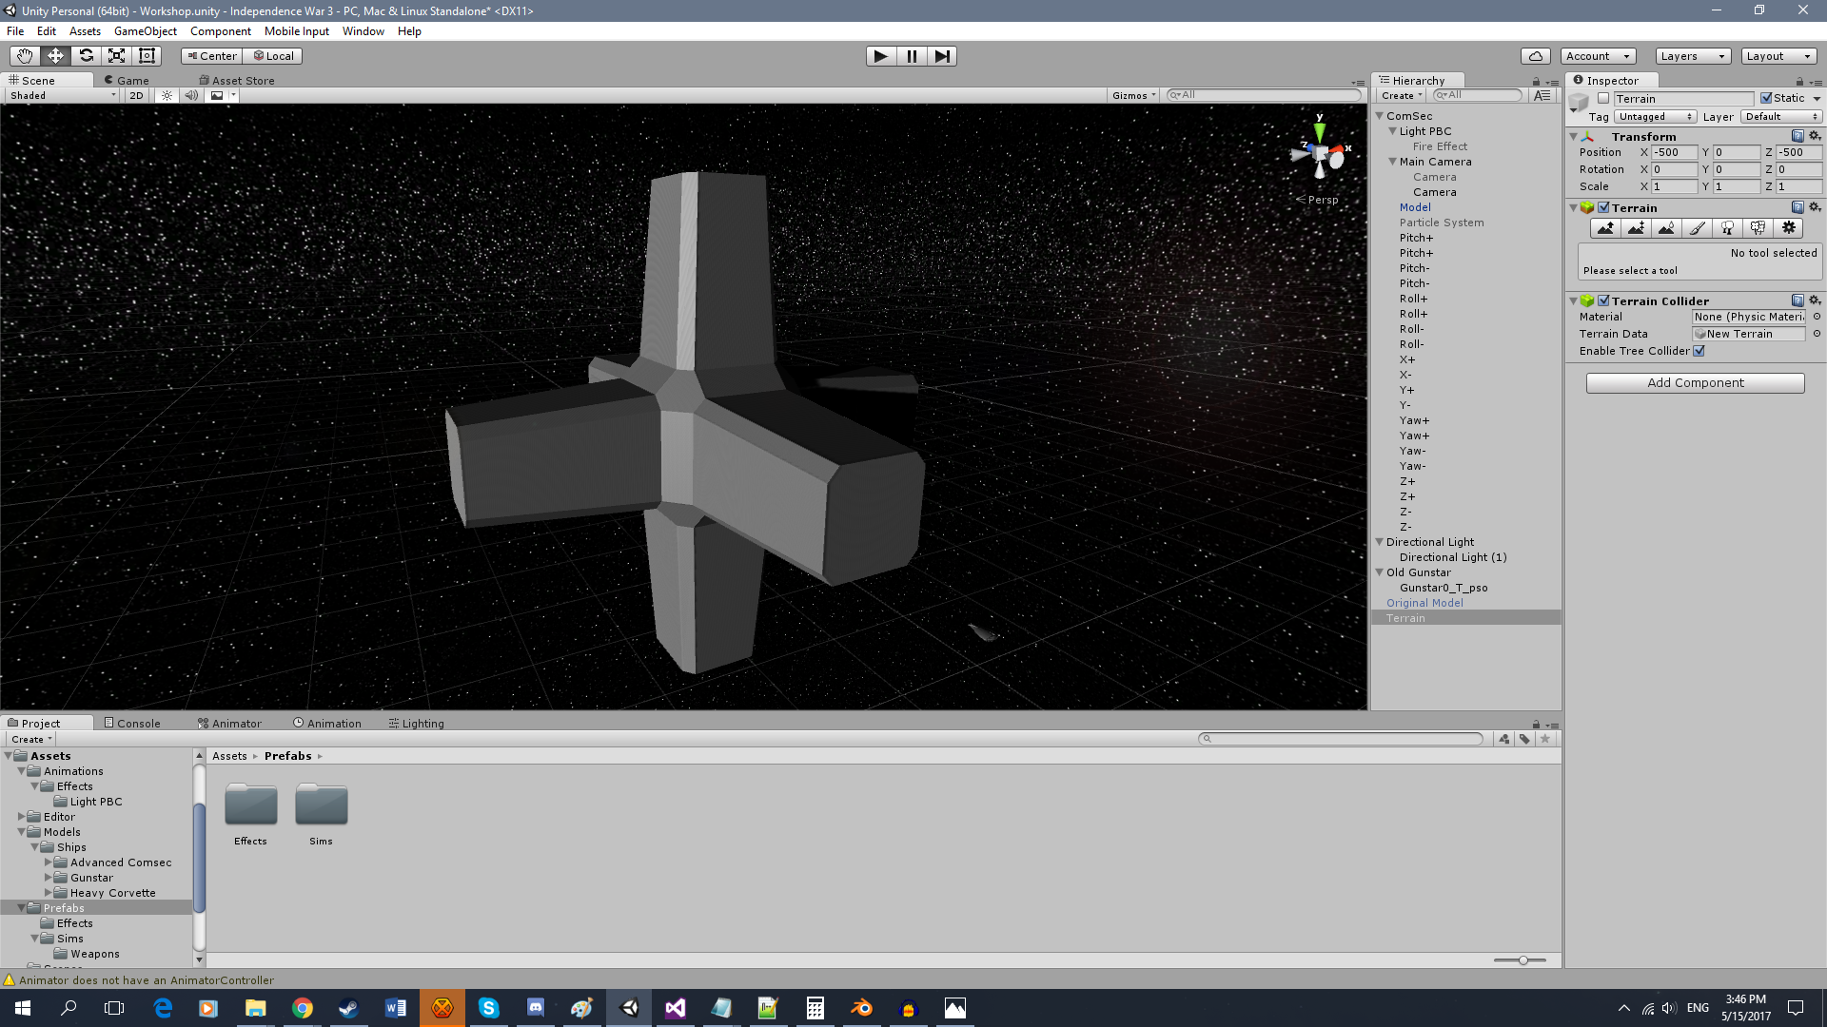Uncheck Enable Tree Collider

pyautogui.click(x=1699, y=351)
